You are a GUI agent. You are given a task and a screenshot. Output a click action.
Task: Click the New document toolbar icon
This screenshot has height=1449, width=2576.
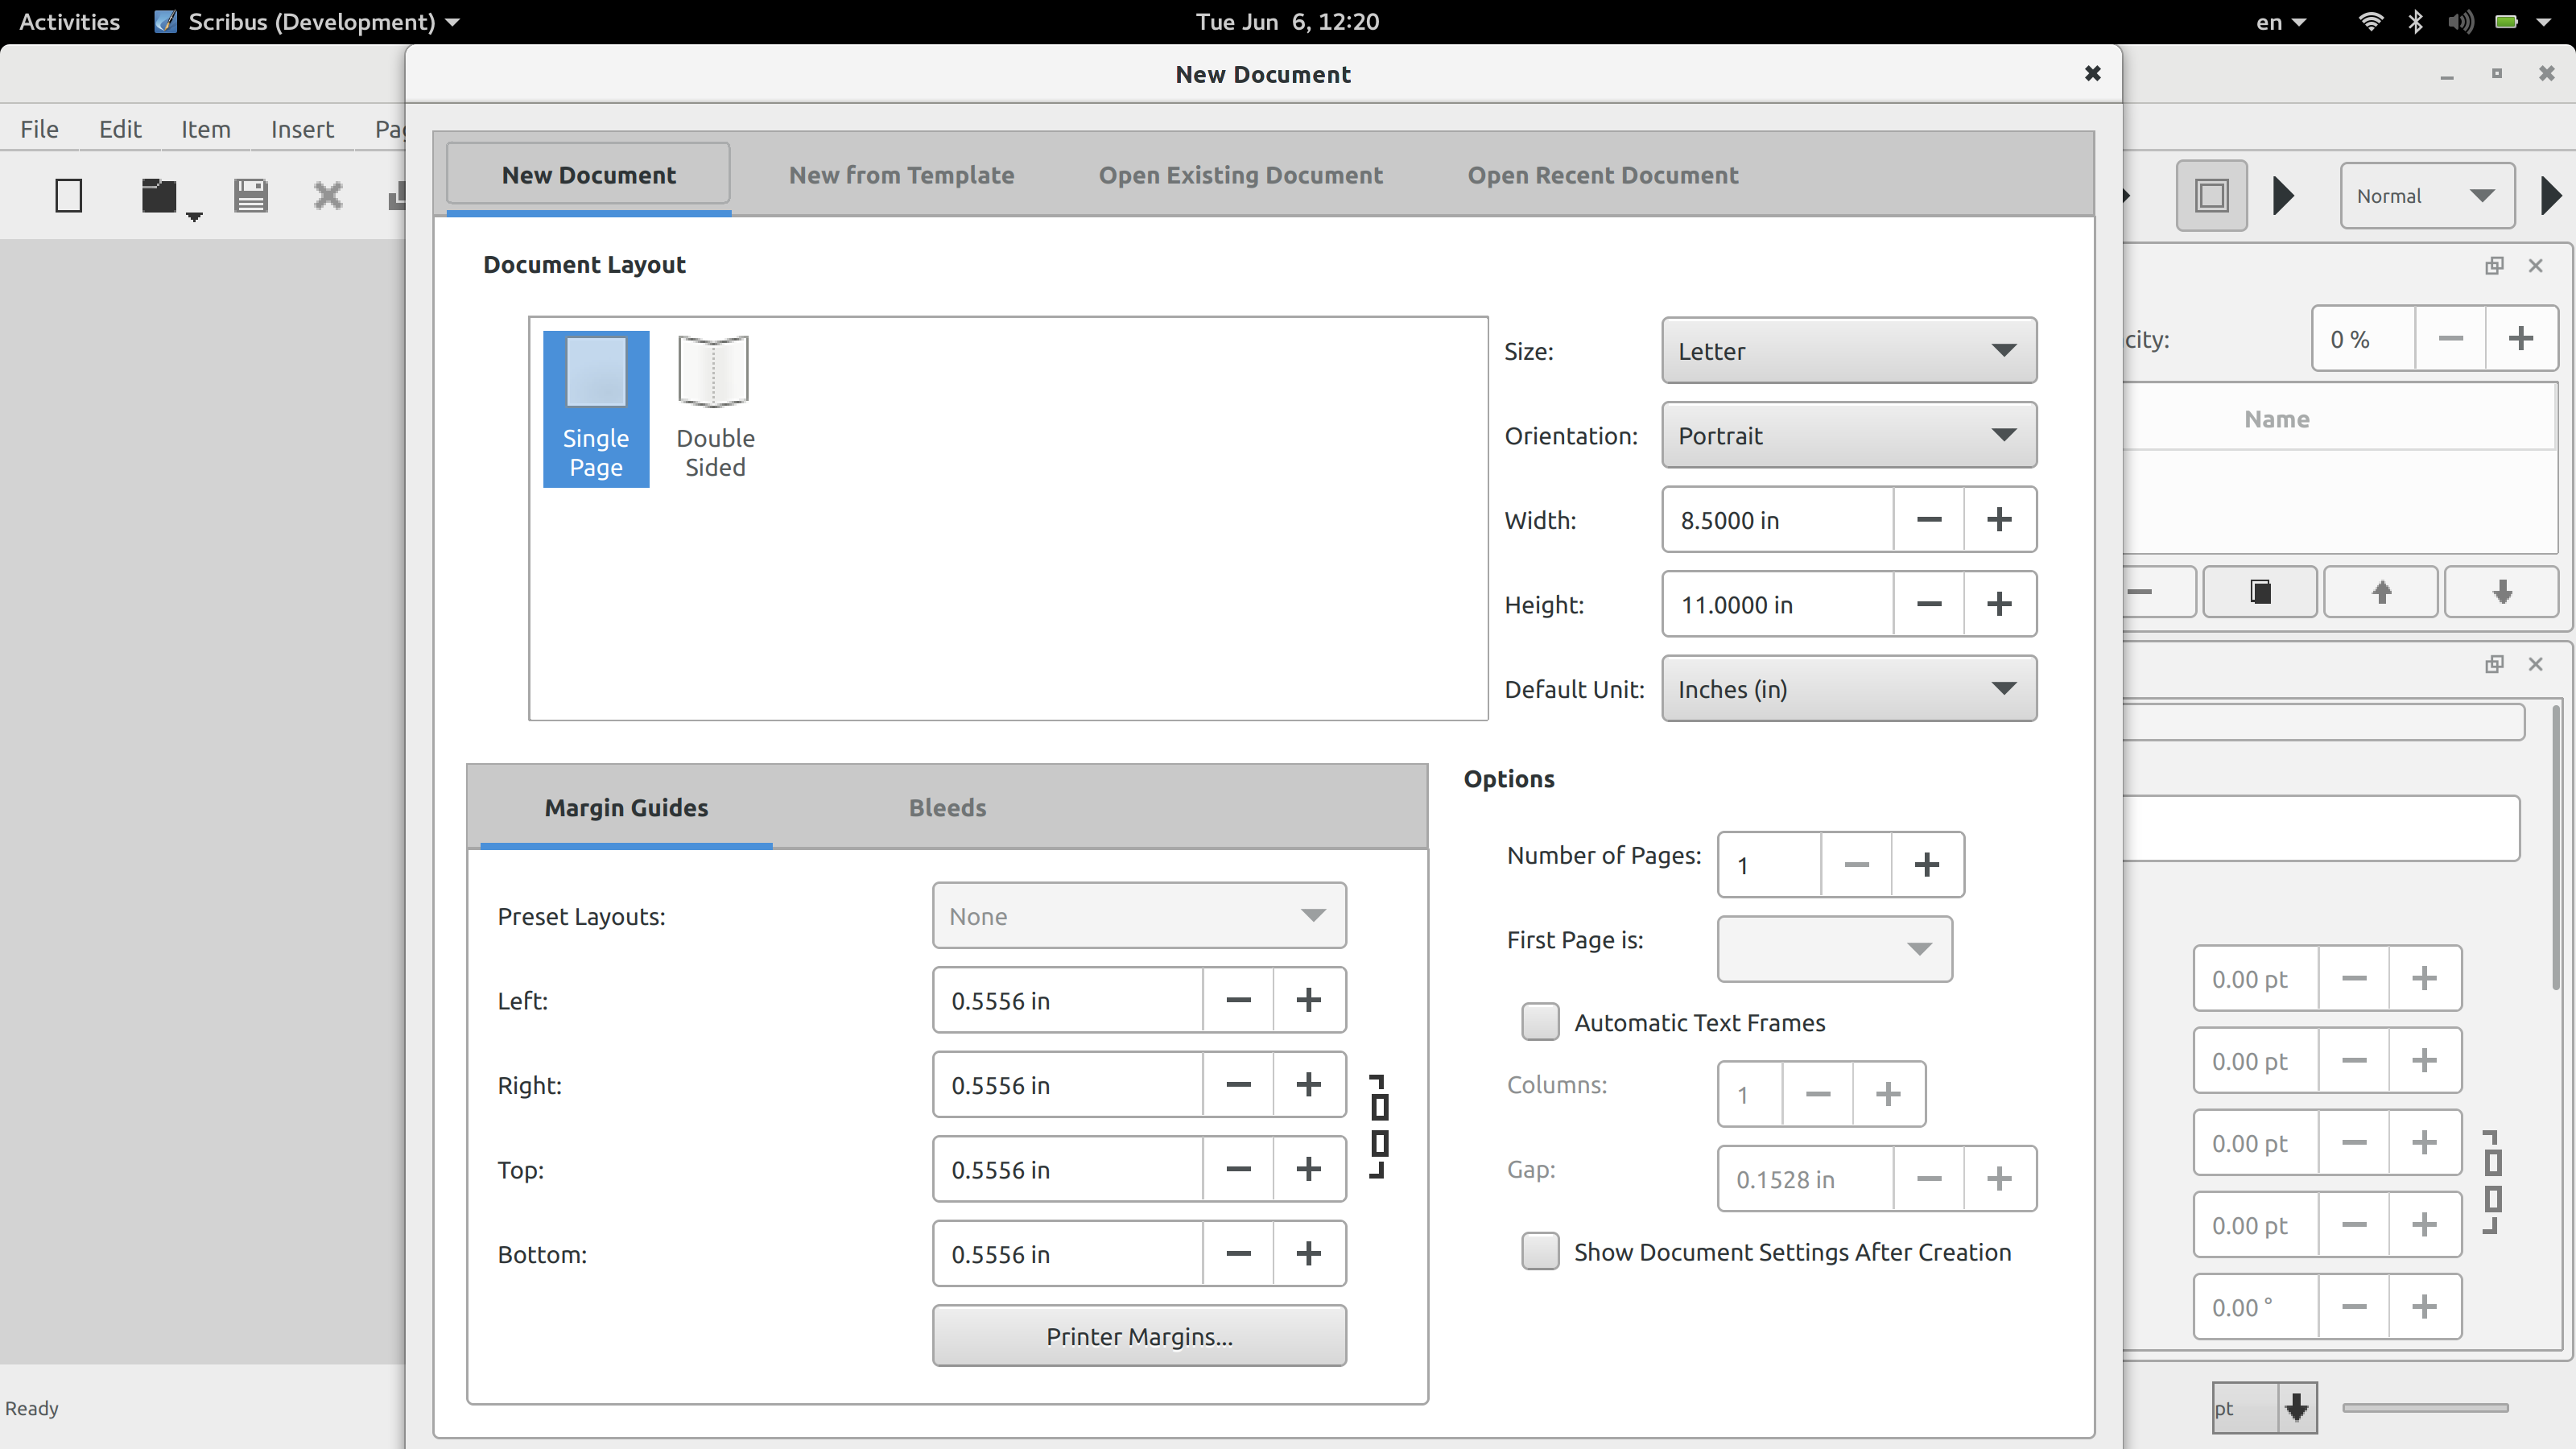[x=68, y=195]
